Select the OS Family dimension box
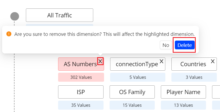The width and height of the screenshot is (220, 112). pos(132,92)
